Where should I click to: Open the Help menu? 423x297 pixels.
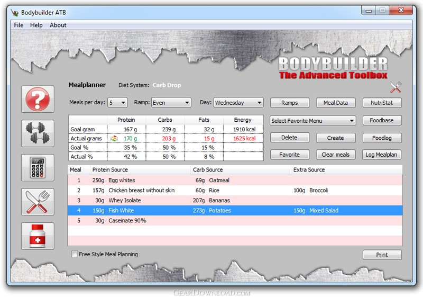point(36,25)
